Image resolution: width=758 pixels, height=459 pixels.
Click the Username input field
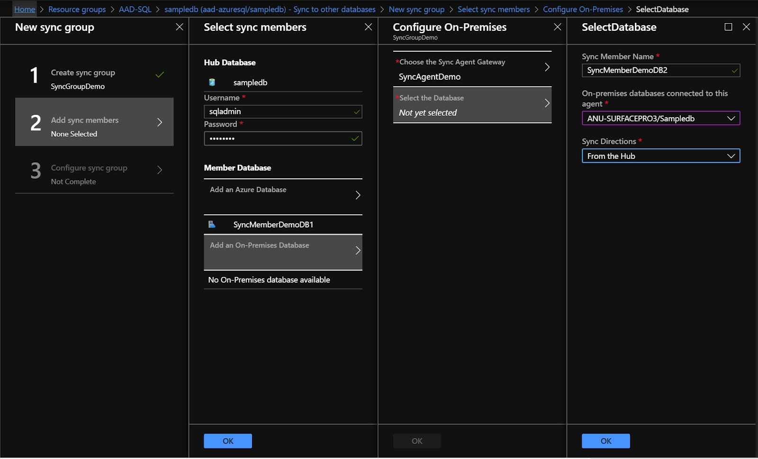coord(283,111)
